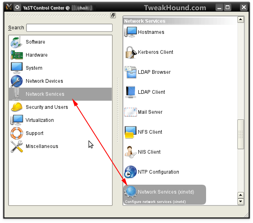Click the System monitor icon

(x=17, y=68)
